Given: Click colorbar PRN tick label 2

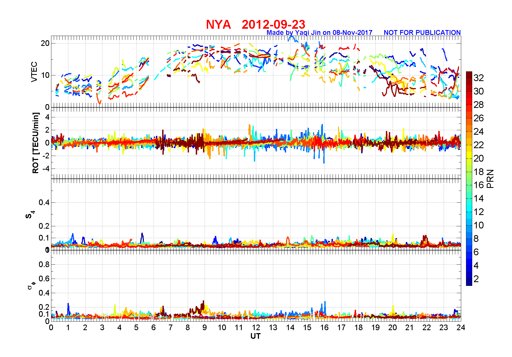Looking at the screenshot, I should 476,279.
